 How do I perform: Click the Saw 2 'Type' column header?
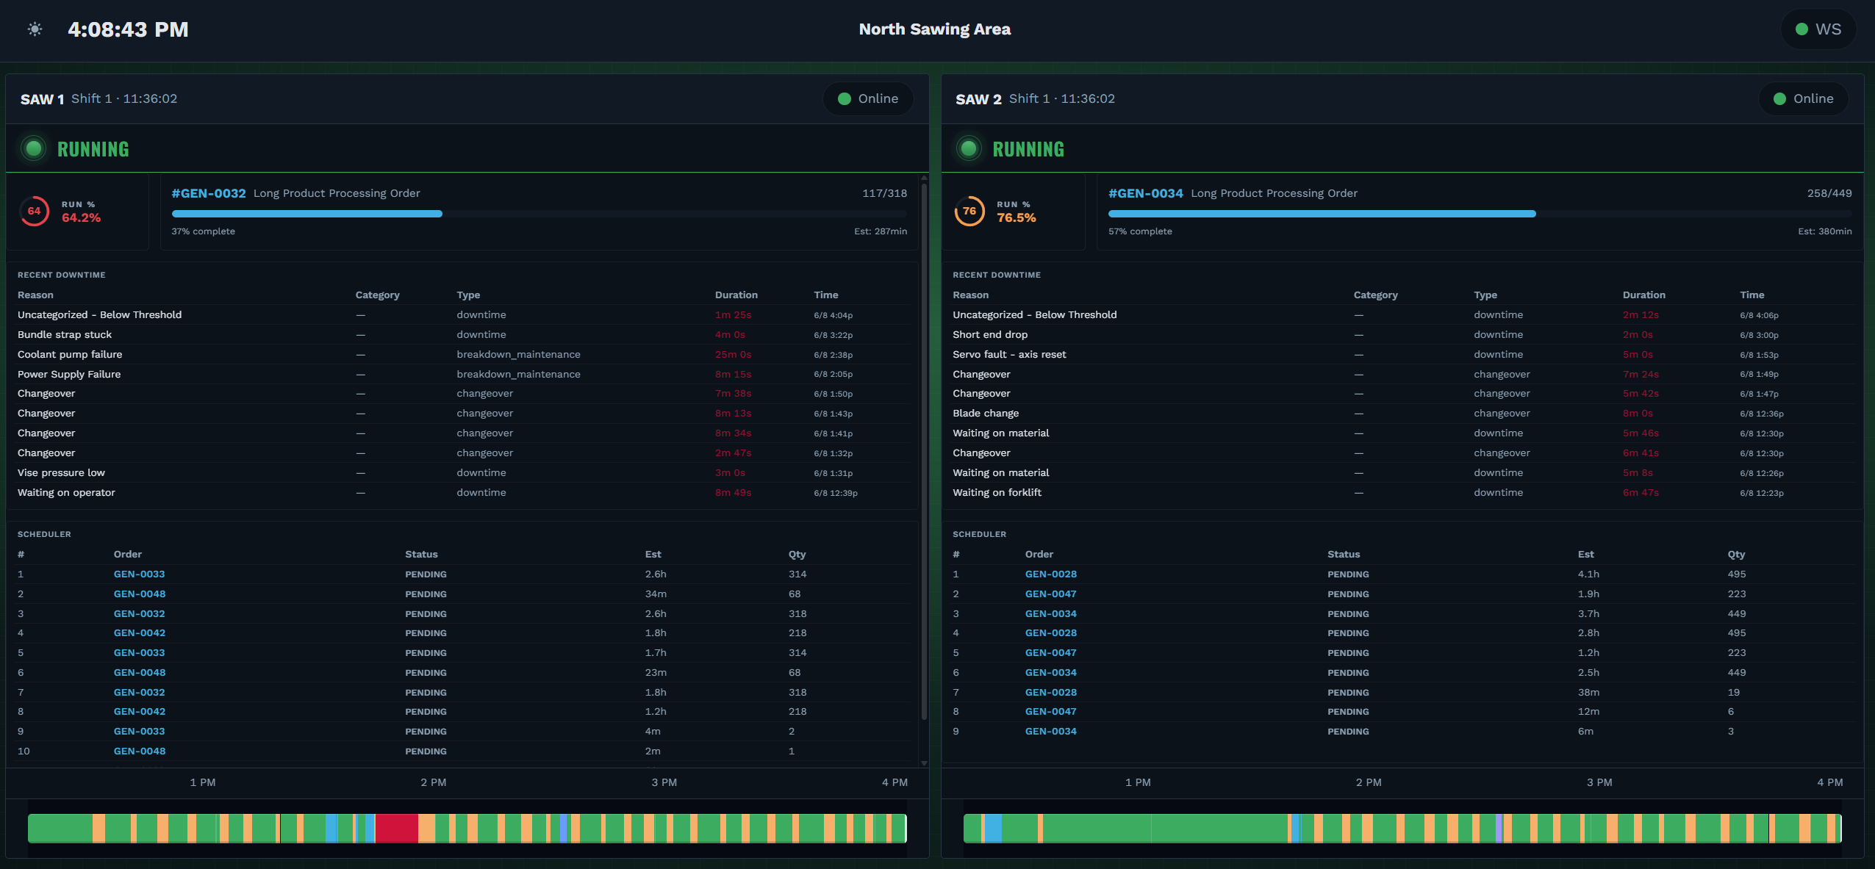point(1485,295)
